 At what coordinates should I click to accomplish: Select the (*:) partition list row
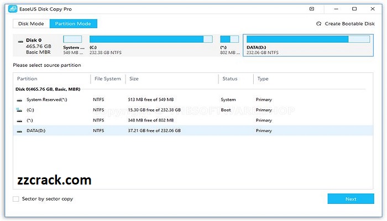tap(193, 120)
